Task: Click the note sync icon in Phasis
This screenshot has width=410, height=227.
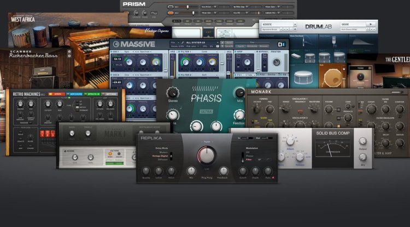Action: coord(181,108)
